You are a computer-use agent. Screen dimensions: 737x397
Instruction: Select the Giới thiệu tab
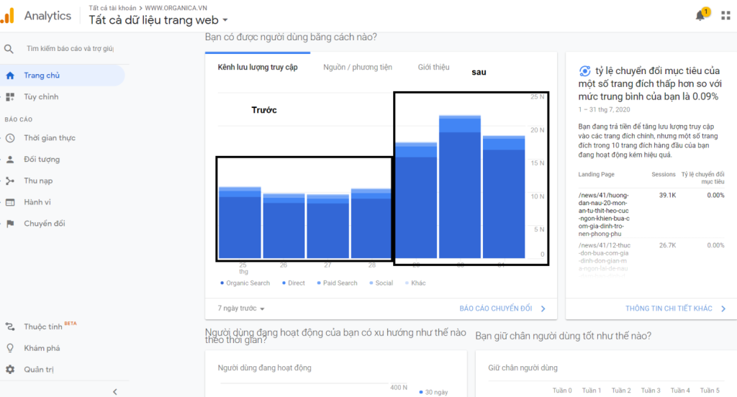point(433,68)
